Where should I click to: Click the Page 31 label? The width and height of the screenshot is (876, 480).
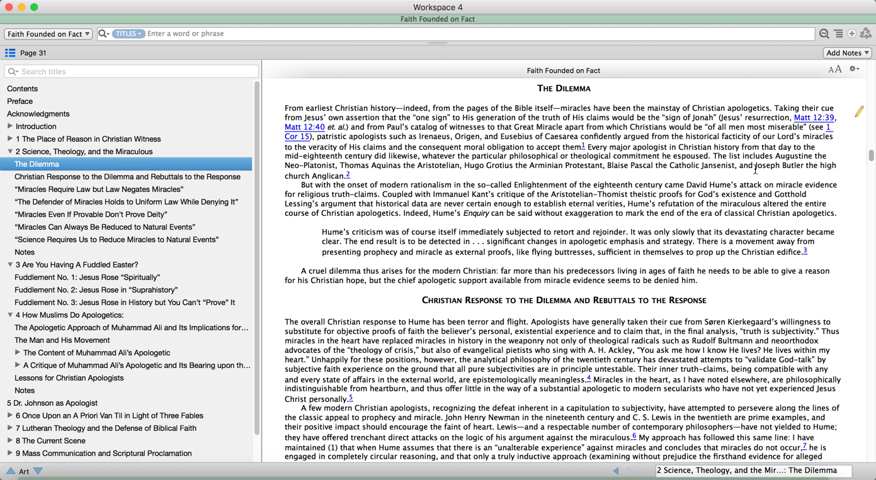coord(33,53)
